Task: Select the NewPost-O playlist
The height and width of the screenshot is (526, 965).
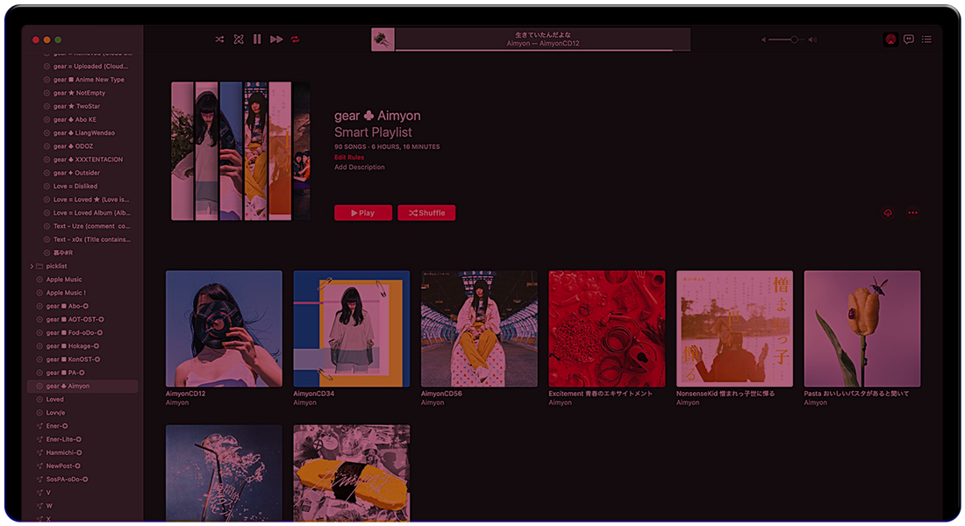Action: pyautogui.click(x=82, y=466)
